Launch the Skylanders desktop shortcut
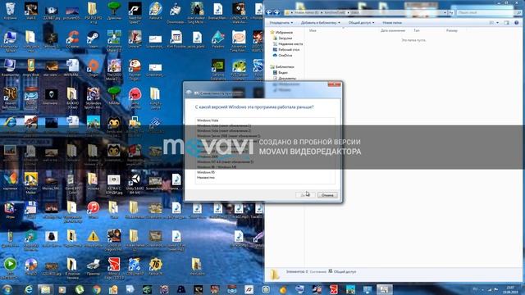The image size is (525, 295). click(x=93, y=98)
